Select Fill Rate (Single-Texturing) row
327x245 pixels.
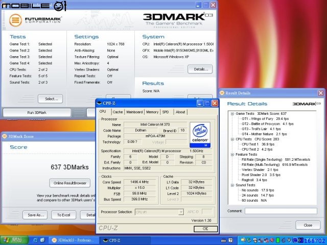click(x=276, y=160)
